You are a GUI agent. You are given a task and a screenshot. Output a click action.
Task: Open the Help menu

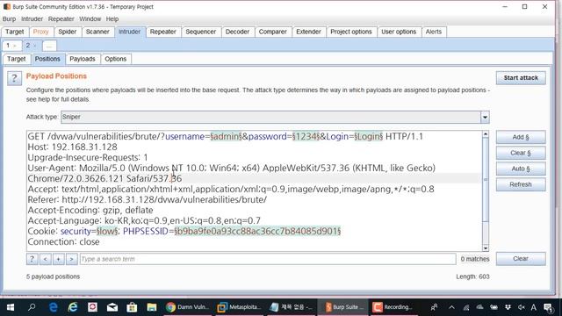pyautogui.click(x=112, y=19)
